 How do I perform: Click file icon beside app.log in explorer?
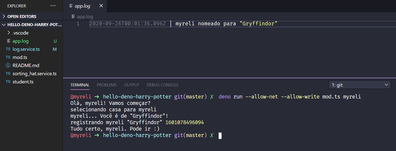pos(9,41)
